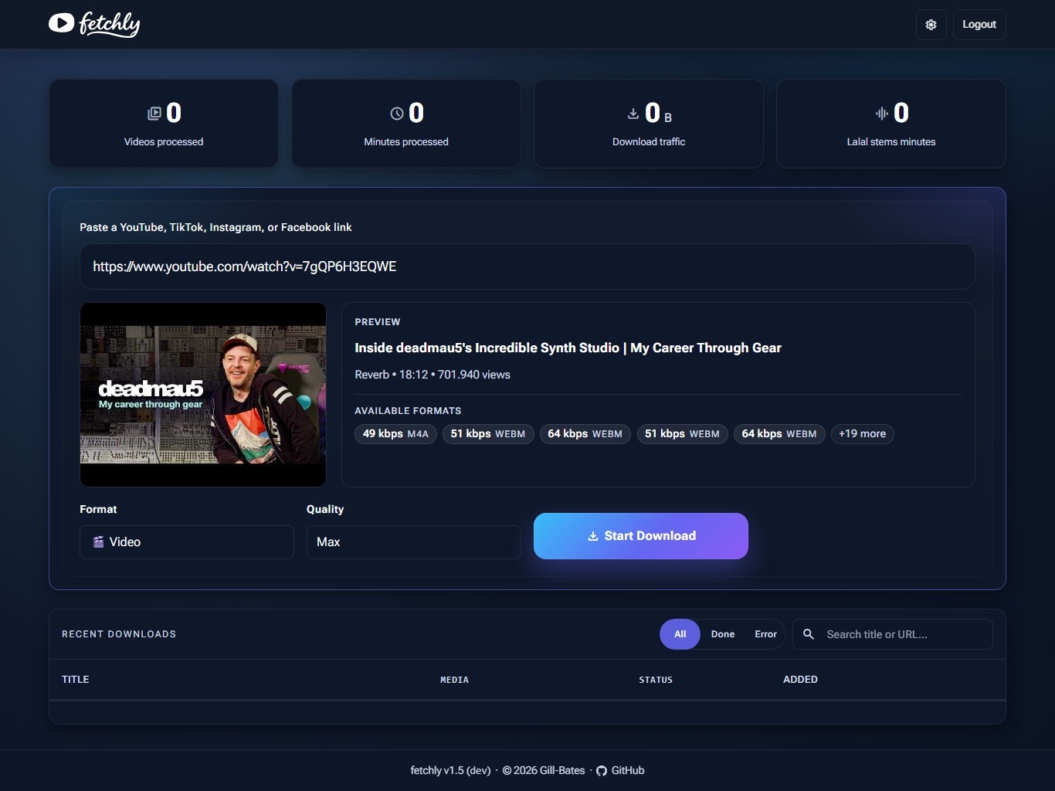Click the MEDIA column header
This screenshot has width=1055, height=791.
454,680
